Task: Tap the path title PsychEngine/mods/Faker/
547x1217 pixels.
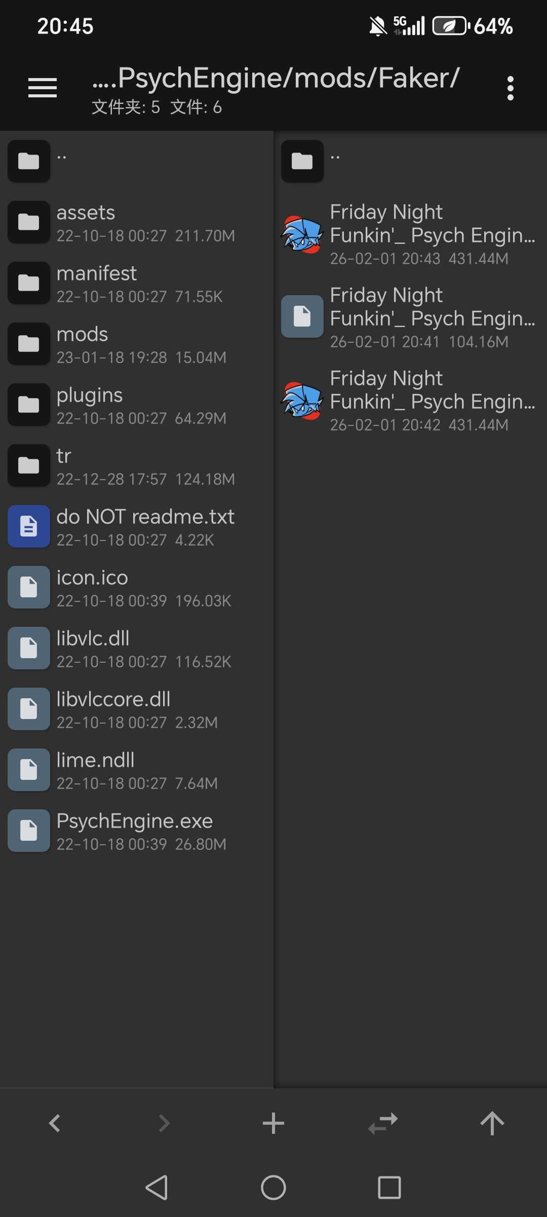Action: (276, 79)
